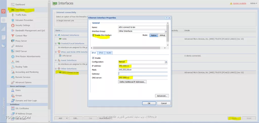Click the IP address field 192.168.0.1

point(143,66)
